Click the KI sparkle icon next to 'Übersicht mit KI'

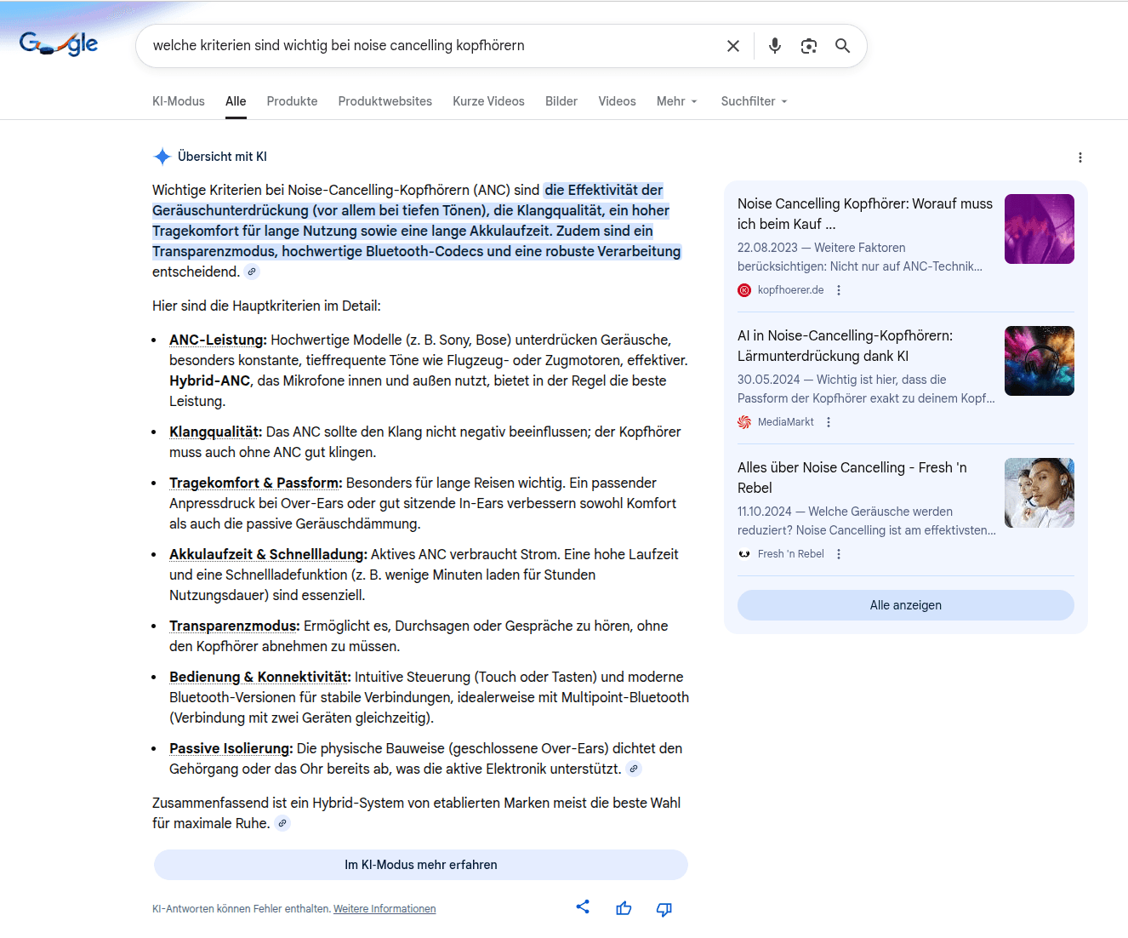[x=162, y=156]
